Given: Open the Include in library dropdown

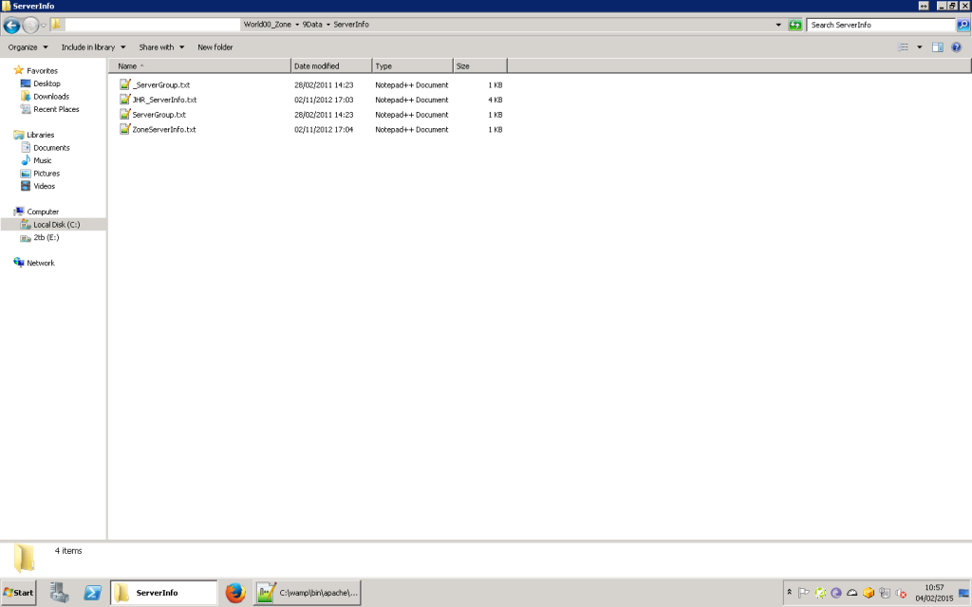Looking at the screenshot, I should 93,46.
